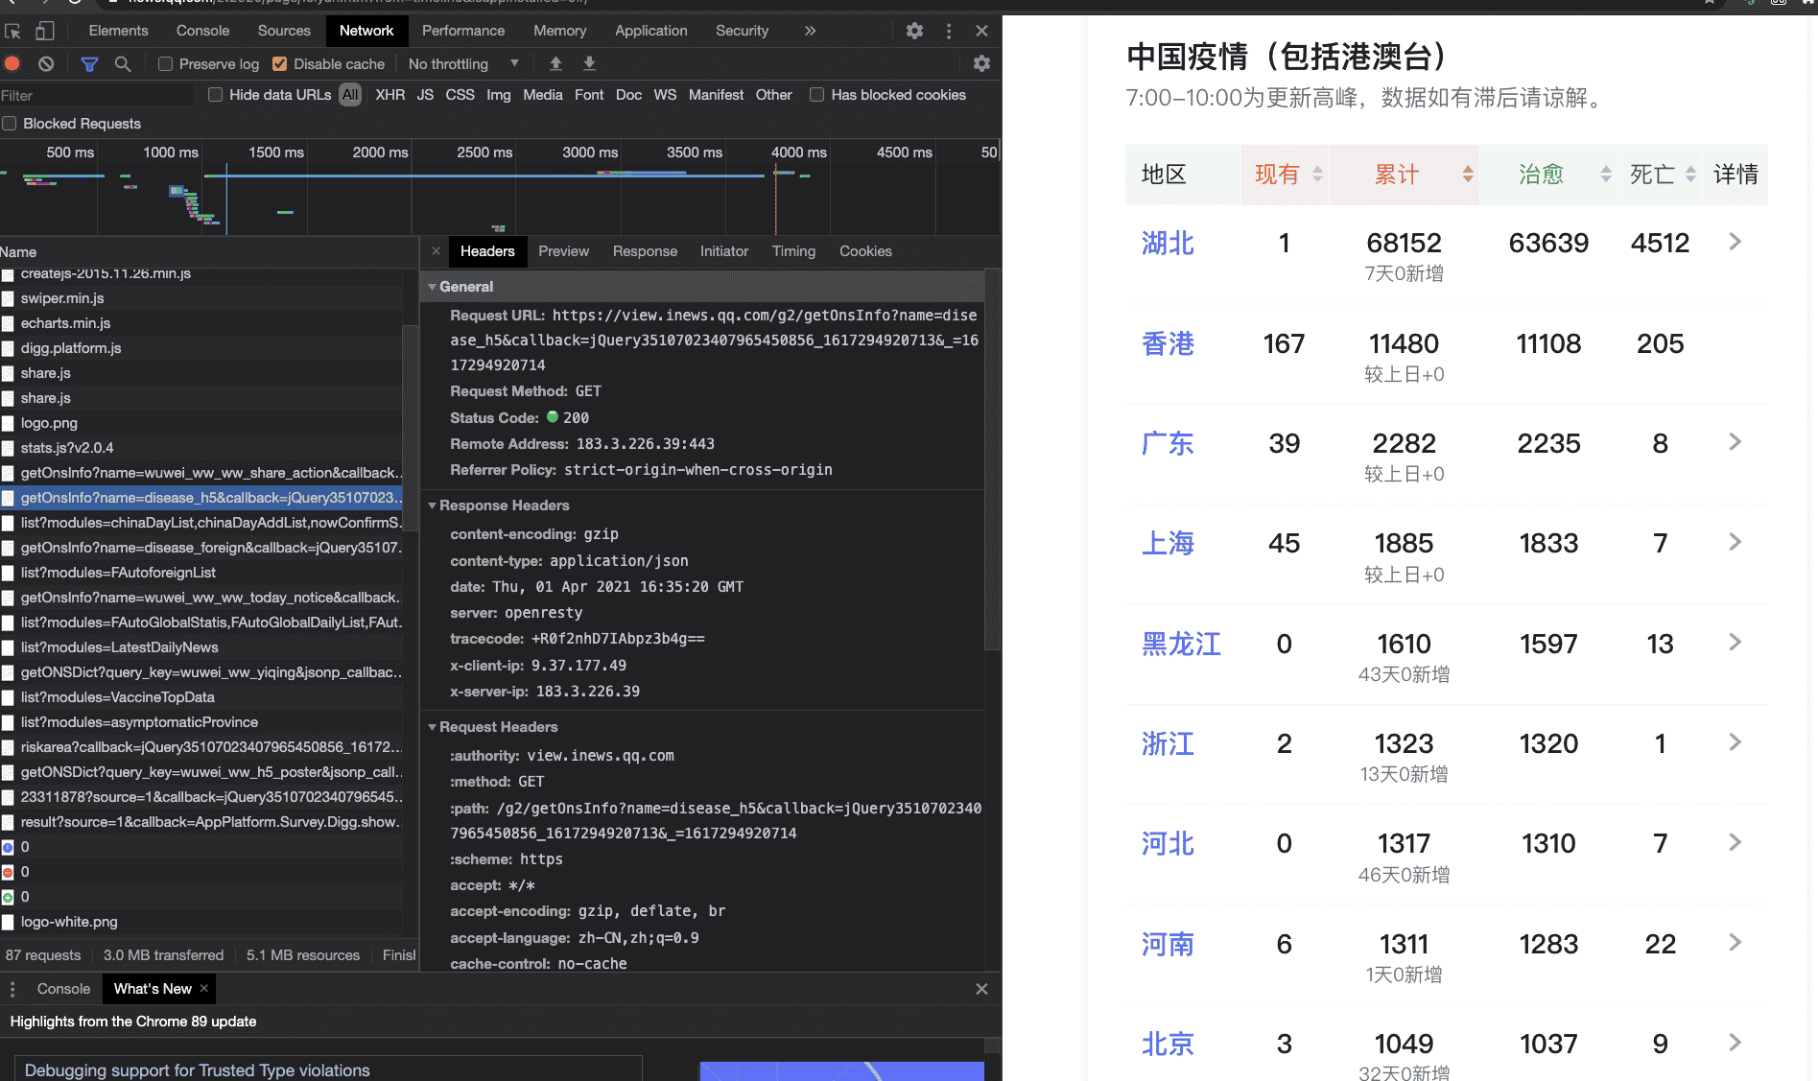Enable the Preserve log checkbox
Viewport: 1818px width, 1081px height.
(x=166, y=64)
